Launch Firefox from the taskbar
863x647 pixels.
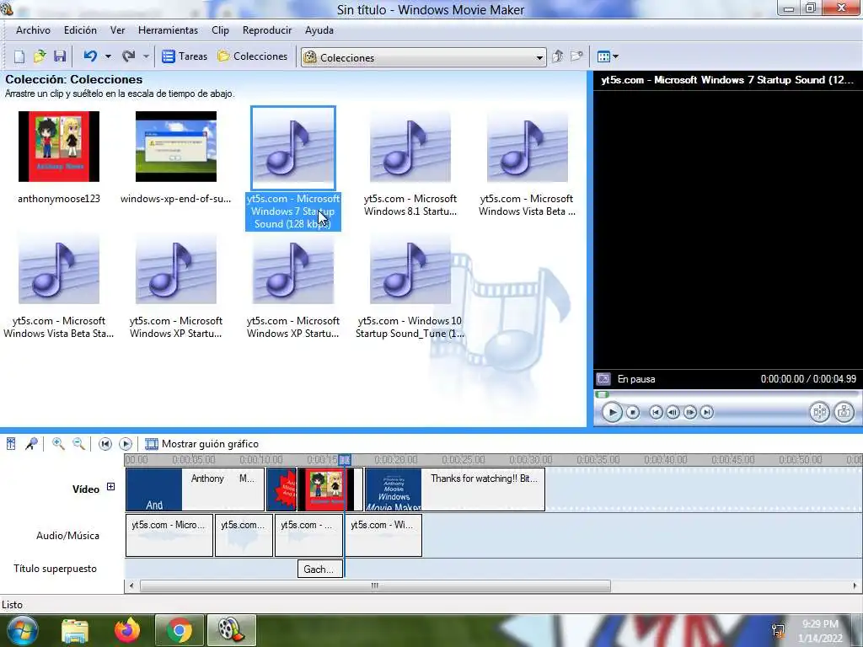(x=127, y=630)
